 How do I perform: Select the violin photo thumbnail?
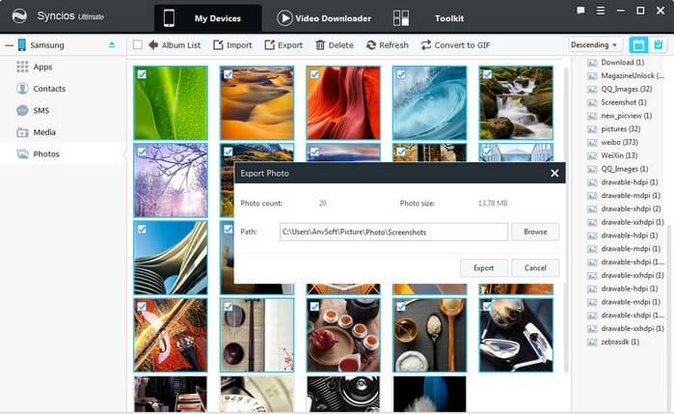point(171,335)
